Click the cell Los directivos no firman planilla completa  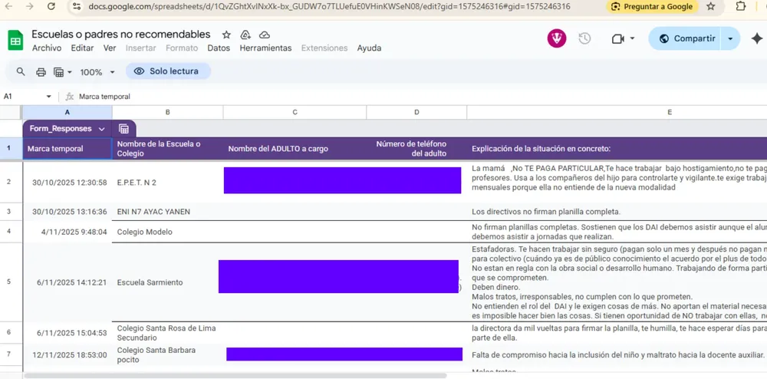[617, 212]
